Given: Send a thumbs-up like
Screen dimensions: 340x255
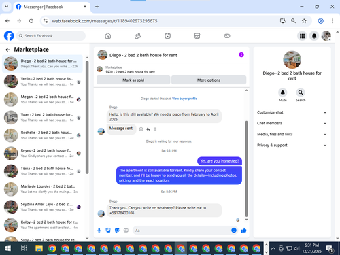Looking at the screenshot, I should pos(244,231).
